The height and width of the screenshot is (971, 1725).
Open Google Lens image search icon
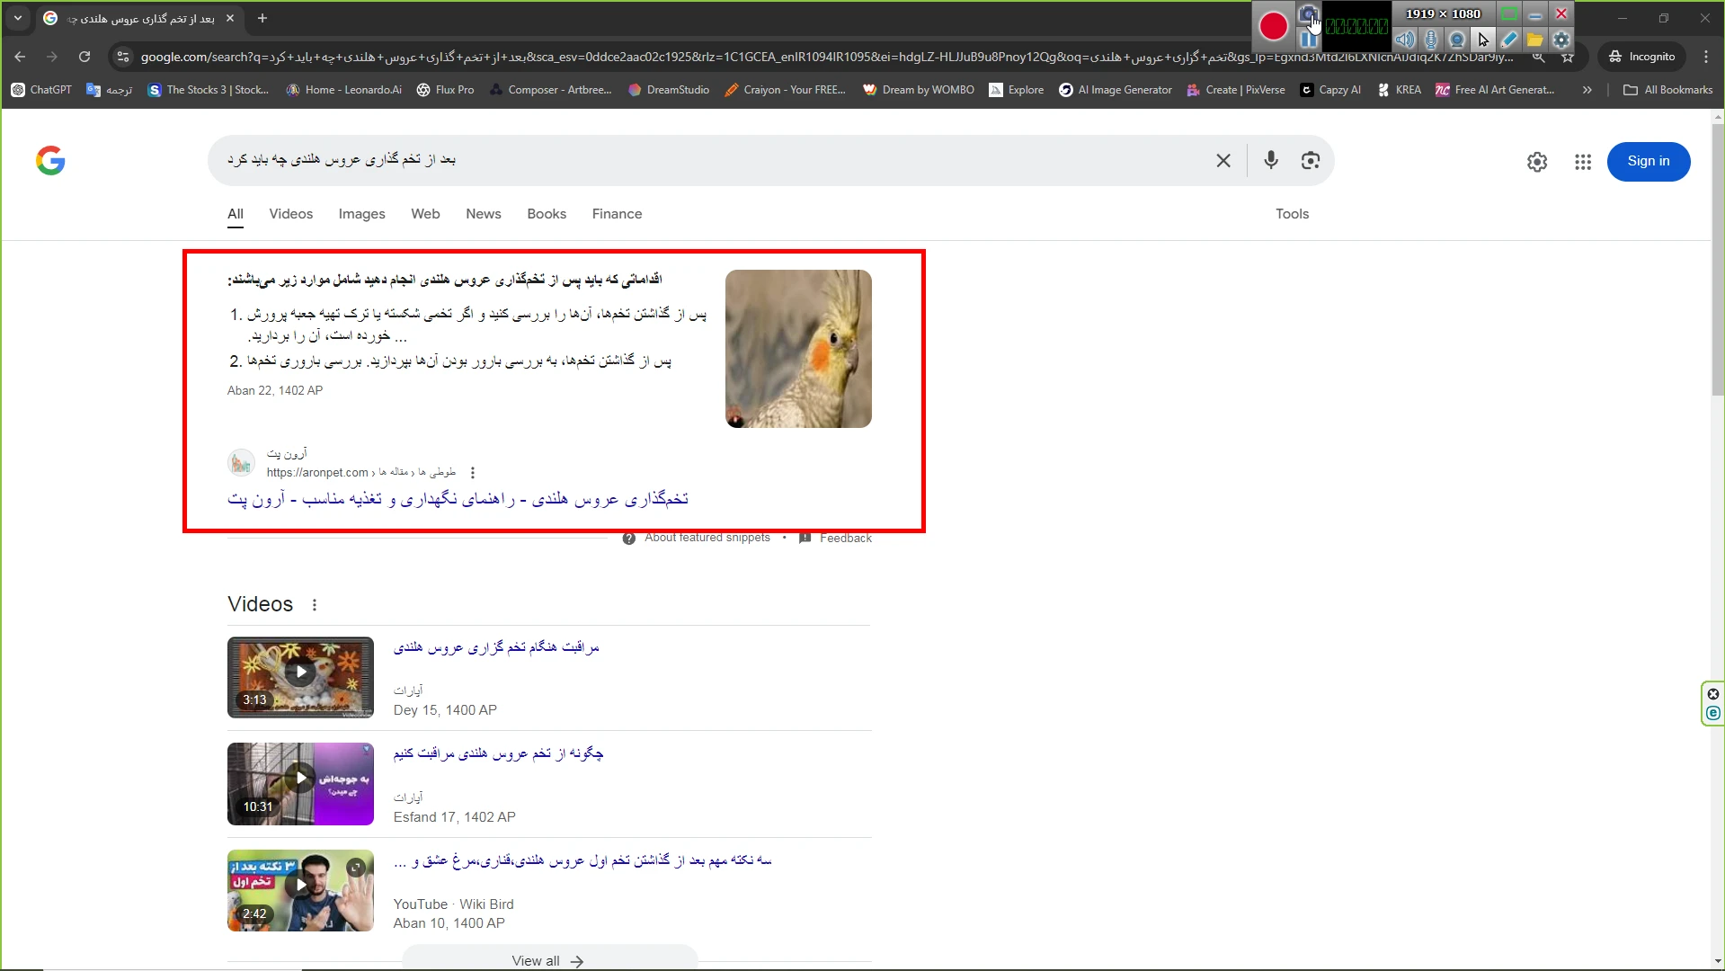point(1310,160)
